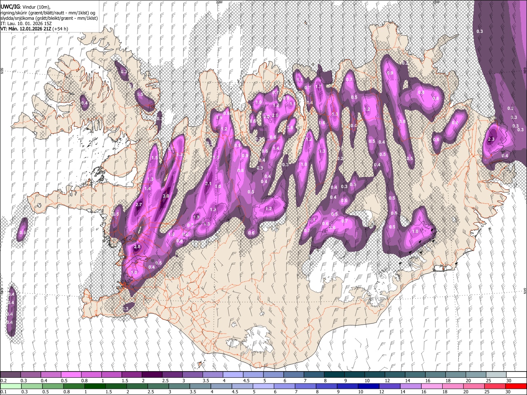
Task: Click the lower legend swatch starting at 2.5
Action: point(159,386)
